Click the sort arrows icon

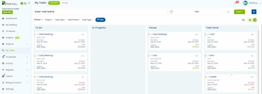click(x=243, y=20)
